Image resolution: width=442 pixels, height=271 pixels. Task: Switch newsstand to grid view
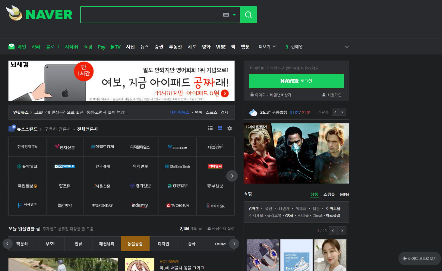click(x=220, y=128)
